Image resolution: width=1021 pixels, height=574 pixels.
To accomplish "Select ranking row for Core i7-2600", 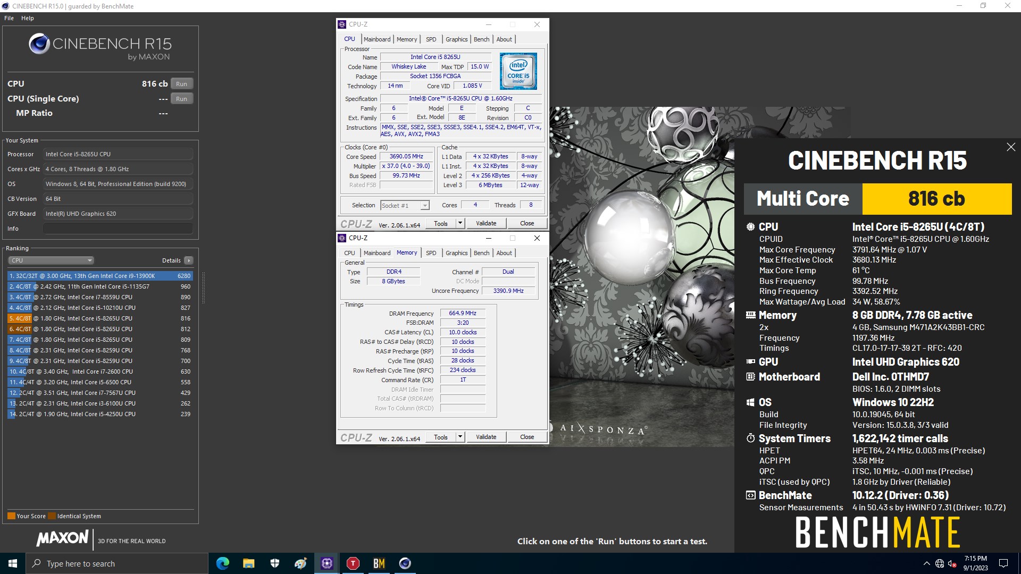I will [x=100, y=372].
